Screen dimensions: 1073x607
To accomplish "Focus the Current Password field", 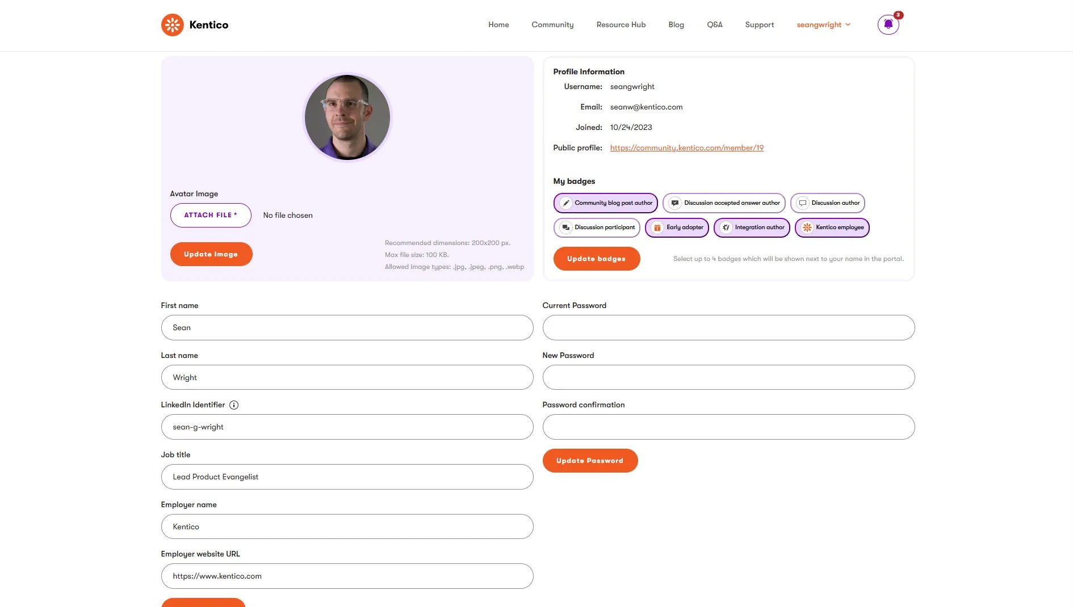I will pos(729,328).
